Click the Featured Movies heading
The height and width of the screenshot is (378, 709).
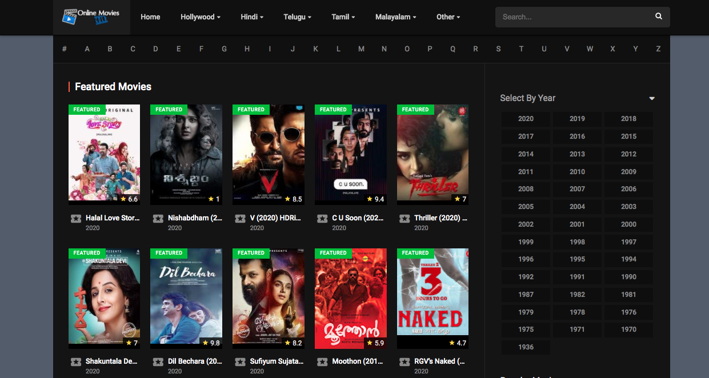click(x=113, y=87)
